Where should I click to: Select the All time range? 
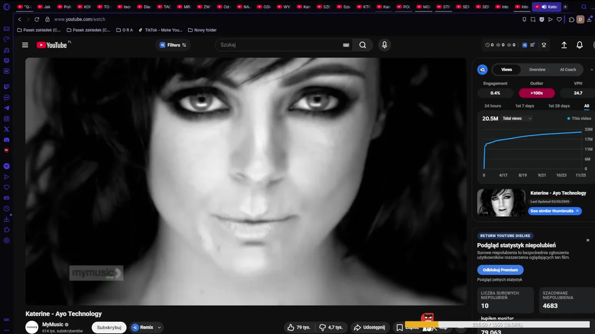(587, 106)
